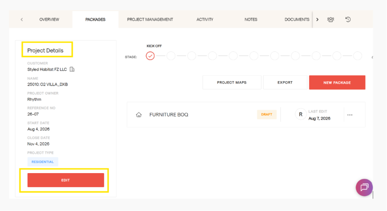Viewport: 387px width, 211px height.
Task: Open the team members icon
Action: (x=331, y=19)
